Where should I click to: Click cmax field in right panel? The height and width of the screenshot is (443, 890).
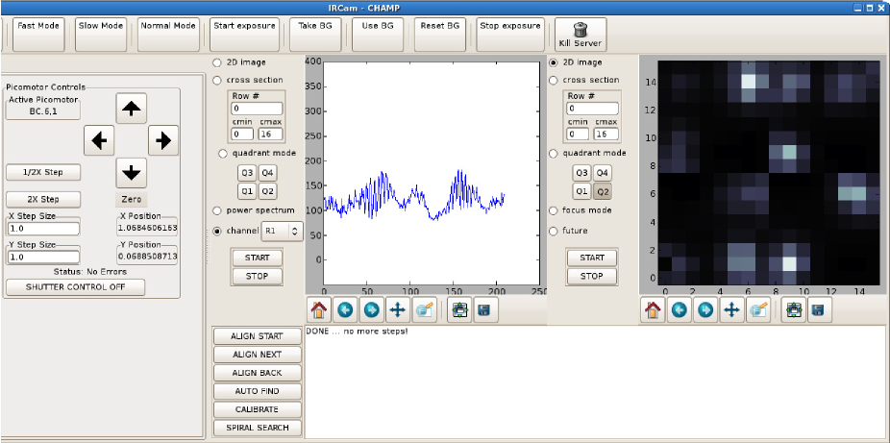click(x=606, y=135)
